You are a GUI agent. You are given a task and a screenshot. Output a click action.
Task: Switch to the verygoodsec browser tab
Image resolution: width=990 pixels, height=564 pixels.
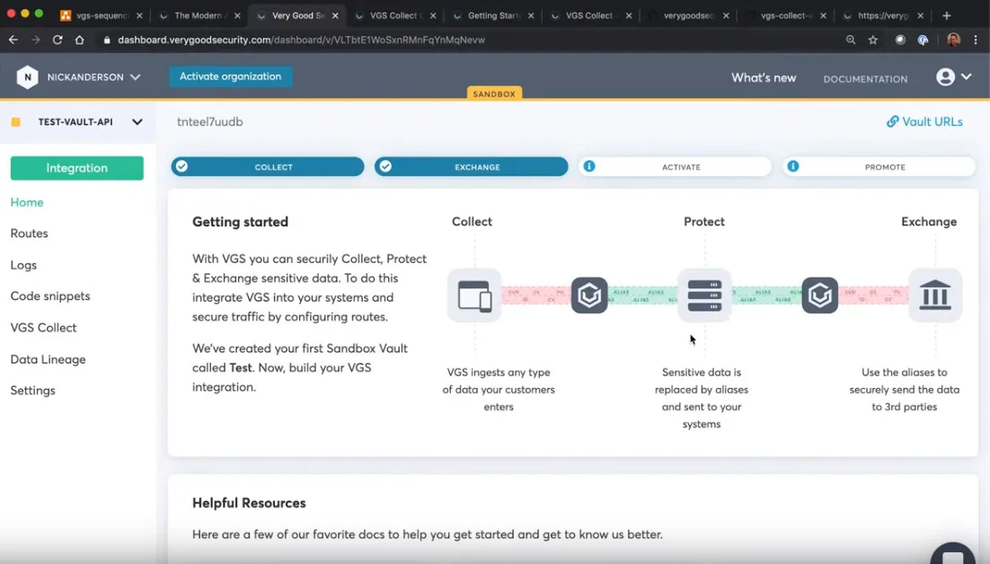click(x=688, y=15)
